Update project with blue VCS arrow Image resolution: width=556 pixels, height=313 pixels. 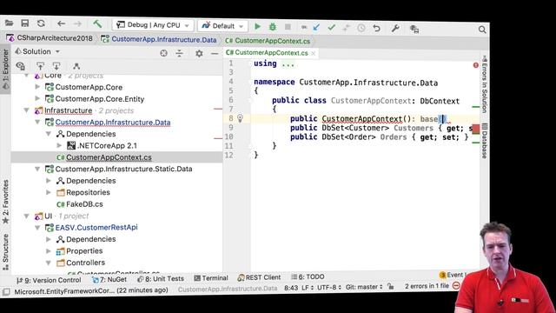tap(316, 27)
